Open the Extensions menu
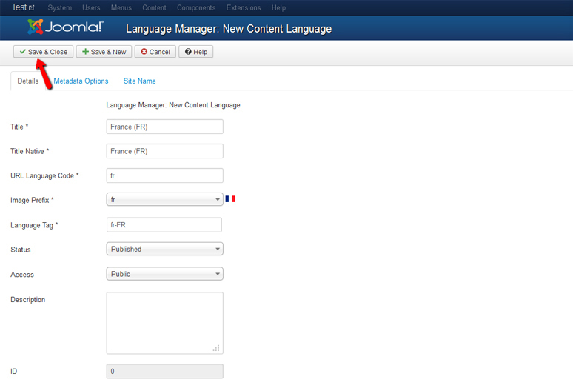 [244, 7]
